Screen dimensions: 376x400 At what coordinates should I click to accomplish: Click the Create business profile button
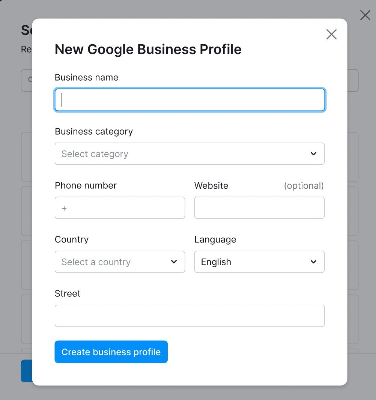(x=111, y=352)
